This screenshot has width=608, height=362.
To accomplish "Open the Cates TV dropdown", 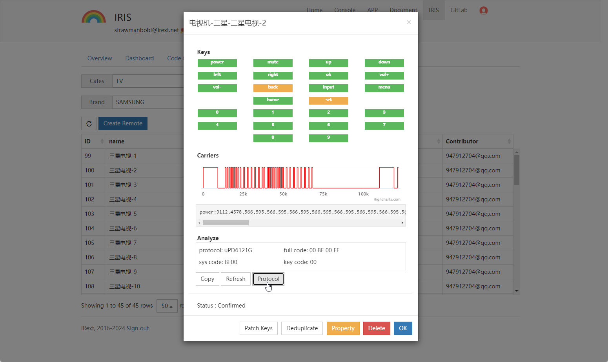I will click(x=147, y=81).
